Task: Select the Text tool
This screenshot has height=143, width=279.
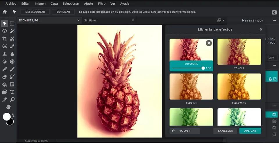Action: [12, 92]
